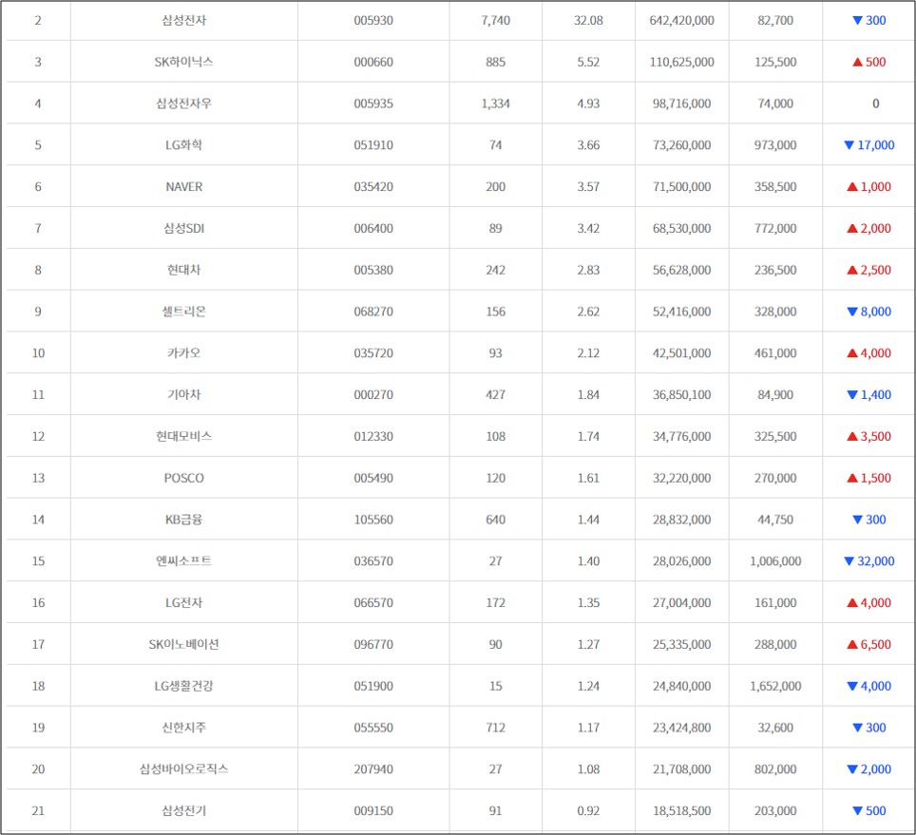Click the up 6,500 change value
Viewport: 916px width, 835px height.
point(869,644)
